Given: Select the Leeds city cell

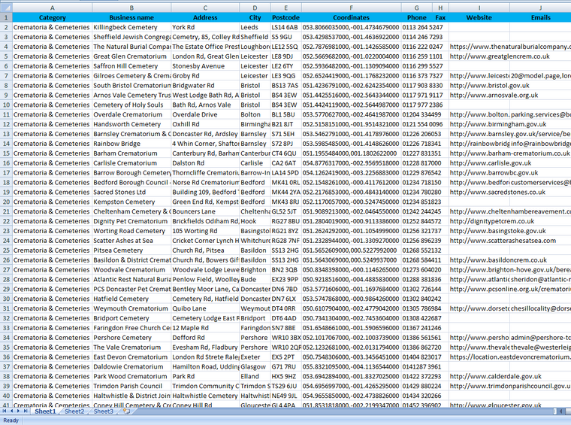Looking at the screenshot, I should click(x=255, y=27).
